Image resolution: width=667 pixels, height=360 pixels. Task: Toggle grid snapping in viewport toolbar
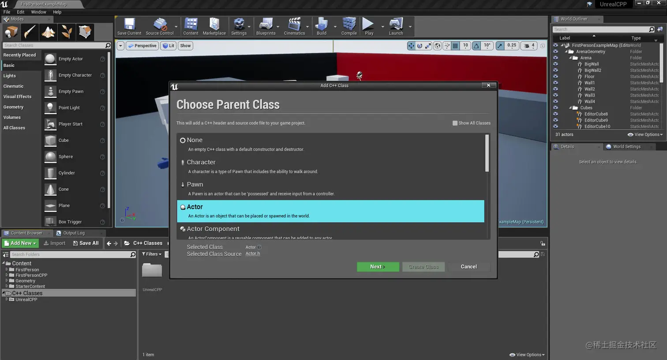pyautogui.click(x=456, y=46)
